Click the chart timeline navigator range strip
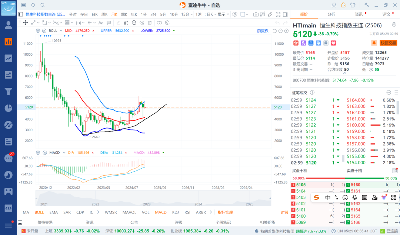 tap(153, 198)
